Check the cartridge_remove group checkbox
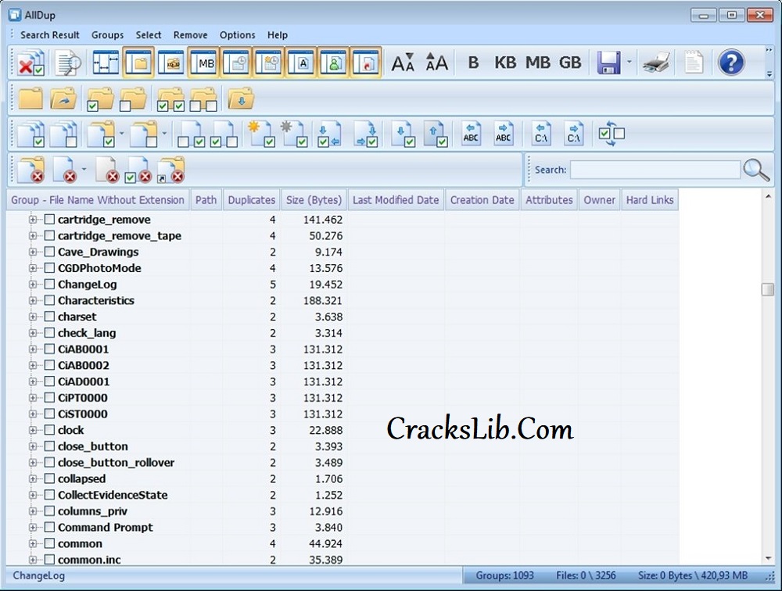The image size is (782, 591). [x=49, y=220]
